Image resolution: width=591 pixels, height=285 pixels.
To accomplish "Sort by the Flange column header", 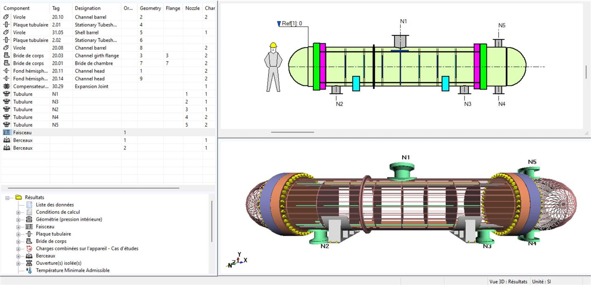I will tap(173, 8).
